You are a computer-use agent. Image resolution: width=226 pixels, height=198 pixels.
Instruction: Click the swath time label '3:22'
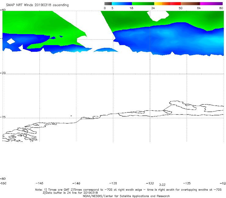(162, 185)
